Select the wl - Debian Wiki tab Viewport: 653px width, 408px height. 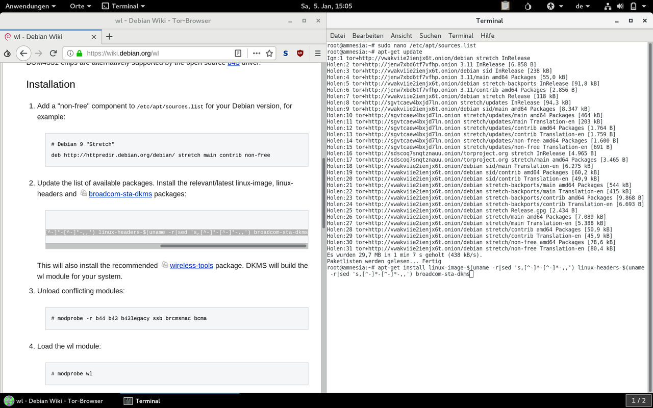point(51,37)
